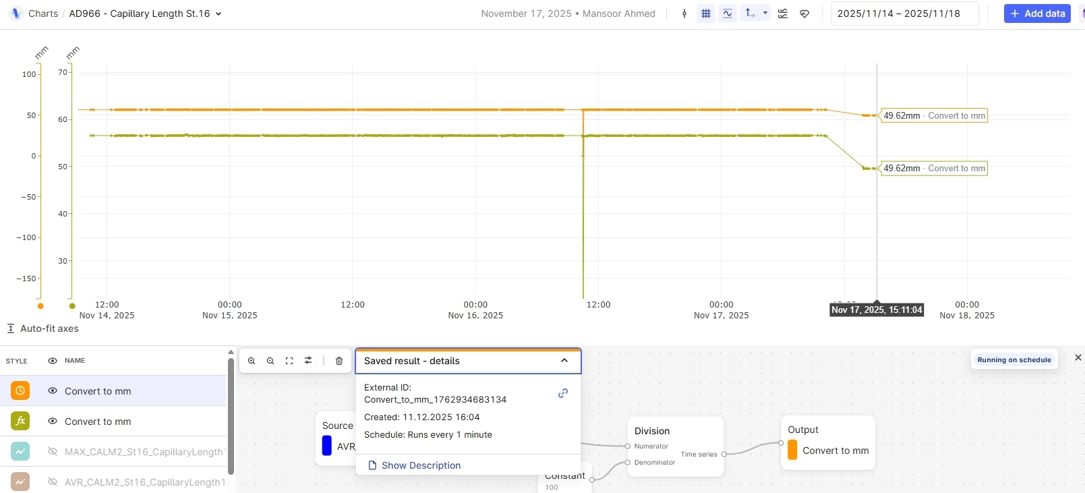Fit calculation canvas to view
1085x493 pixels.
click(289, 361)
